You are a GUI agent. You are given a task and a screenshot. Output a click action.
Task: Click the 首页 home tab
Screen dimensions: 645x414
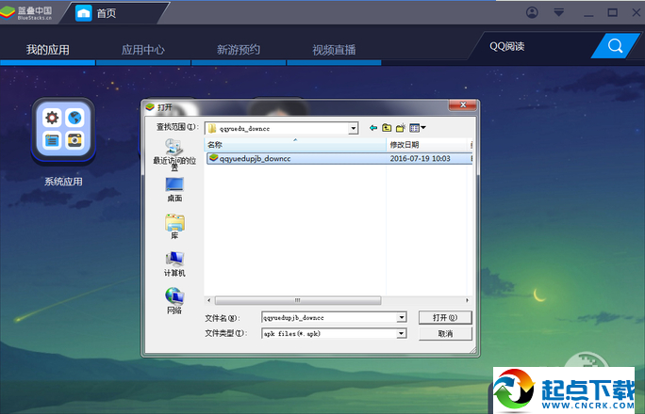click(x=97, y=13)
